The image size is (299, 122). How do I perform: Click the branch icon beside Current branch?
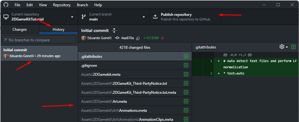coord(83,17)
